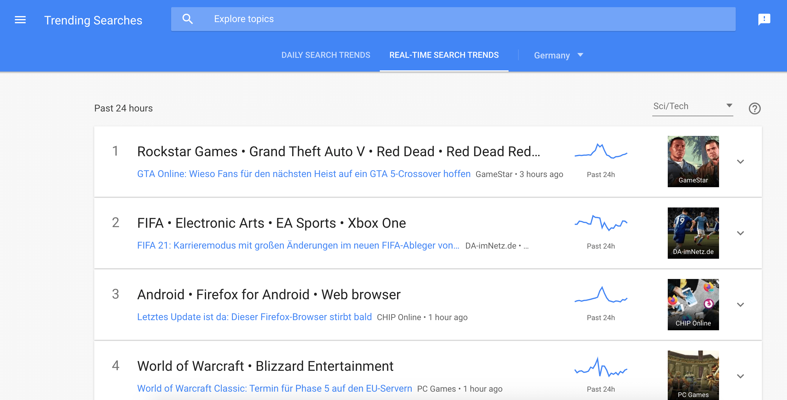Expand the World of Warcraft trend row

[740, 376]
